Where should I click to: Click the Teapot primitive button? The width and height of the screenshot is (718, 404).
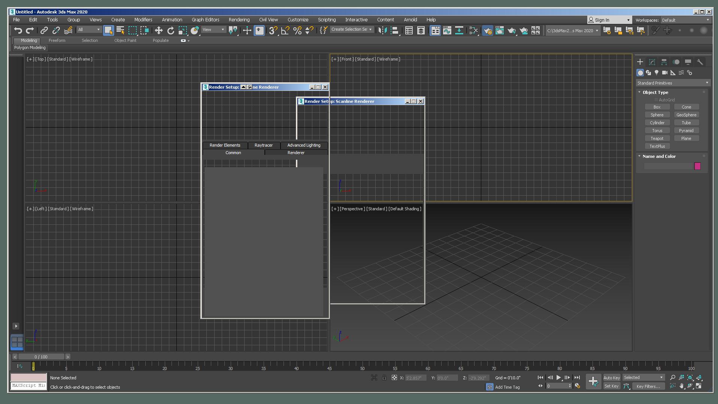[x=657, y=138]
